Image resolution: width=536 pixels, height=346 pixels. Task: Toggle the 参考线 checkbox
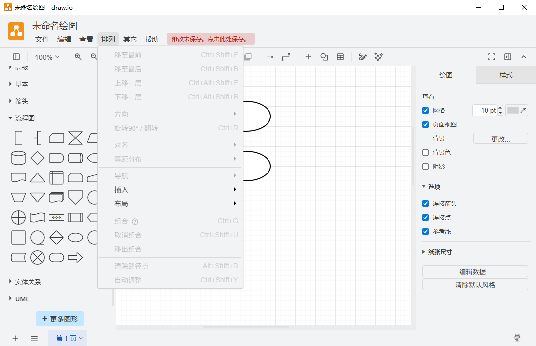pyautogui.click(x=425, y=232)
